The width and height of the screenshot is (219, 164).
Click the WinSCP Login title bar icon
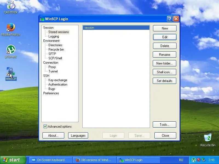[x=42, y=19]
